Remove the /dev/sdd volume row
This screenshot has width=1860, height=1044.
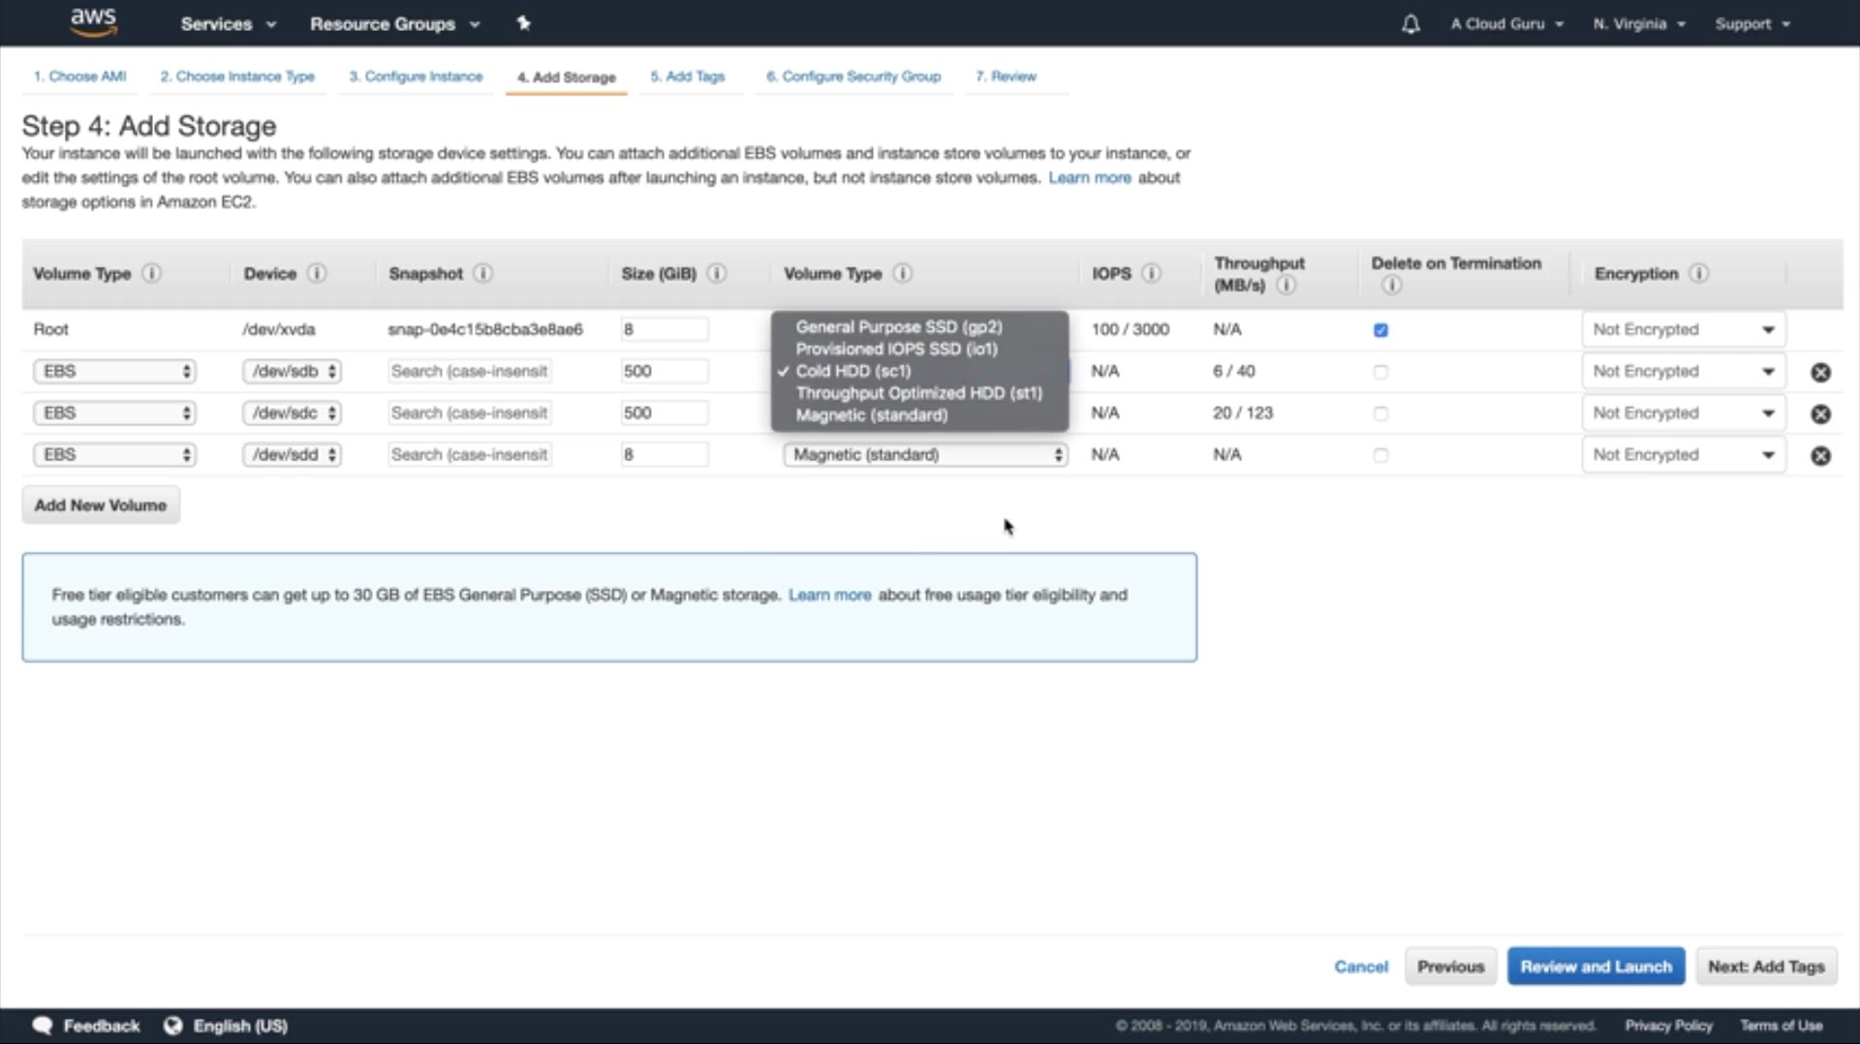click(1820, 455)
